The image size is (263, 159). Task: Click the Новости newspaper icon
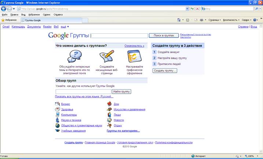(109, 120)
